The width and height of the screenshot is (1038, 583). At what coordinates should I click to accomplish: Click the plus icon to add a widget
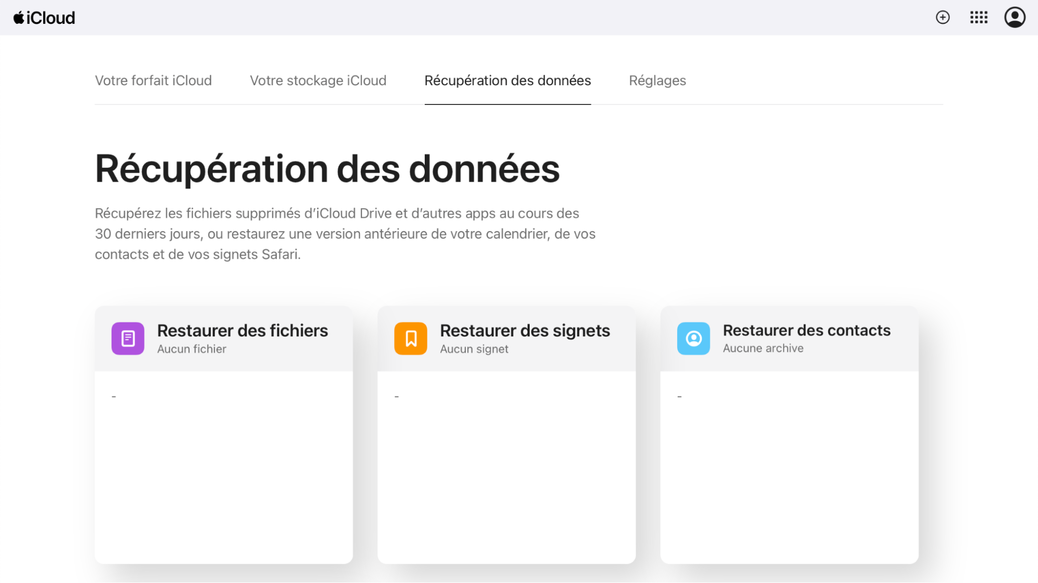click(x=942, y=17)
